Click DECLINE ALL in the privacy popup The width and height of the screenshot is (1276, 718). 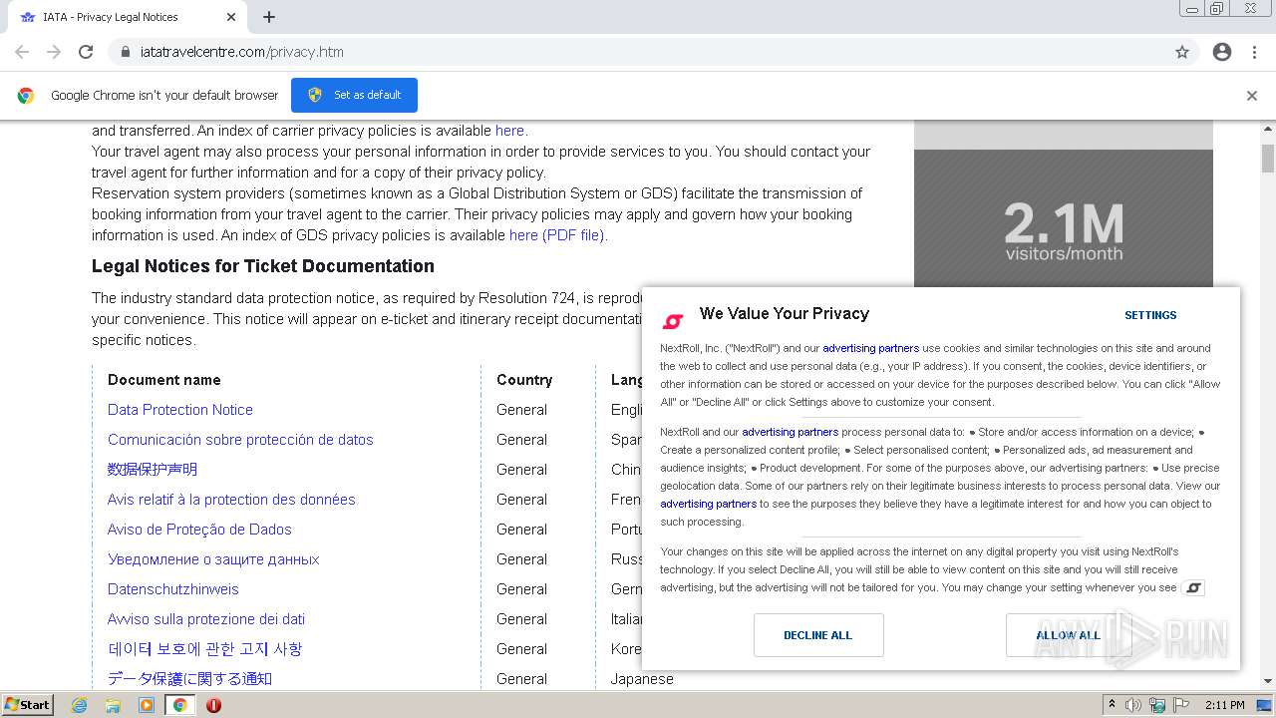(x=818, y=635)
